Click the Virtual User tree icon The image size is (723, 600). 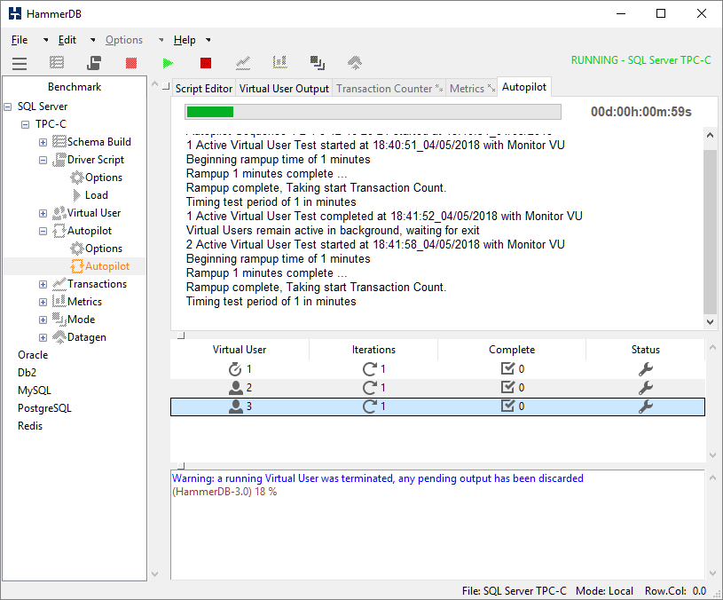(59, 213)
